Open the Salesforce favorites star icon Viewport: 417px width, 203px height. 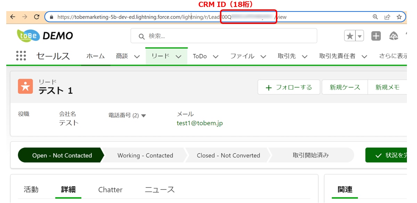350,36
